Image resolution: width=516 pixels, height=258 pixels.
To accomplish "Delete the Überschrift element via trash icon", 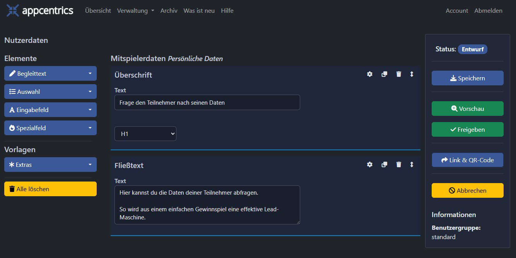I will pos(399,74).
